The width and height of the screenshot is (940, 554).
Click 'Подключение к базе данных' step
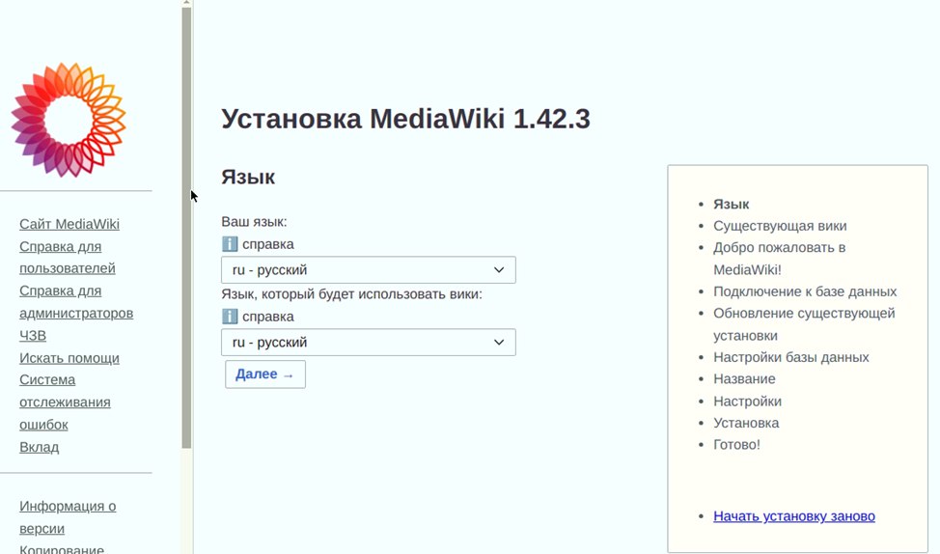(x=805, y=291)
